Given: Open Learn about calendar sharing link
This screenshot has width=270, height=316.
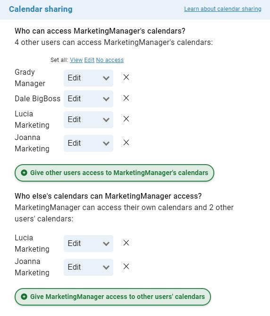Looking at the screenshot, I should point(223,9).
